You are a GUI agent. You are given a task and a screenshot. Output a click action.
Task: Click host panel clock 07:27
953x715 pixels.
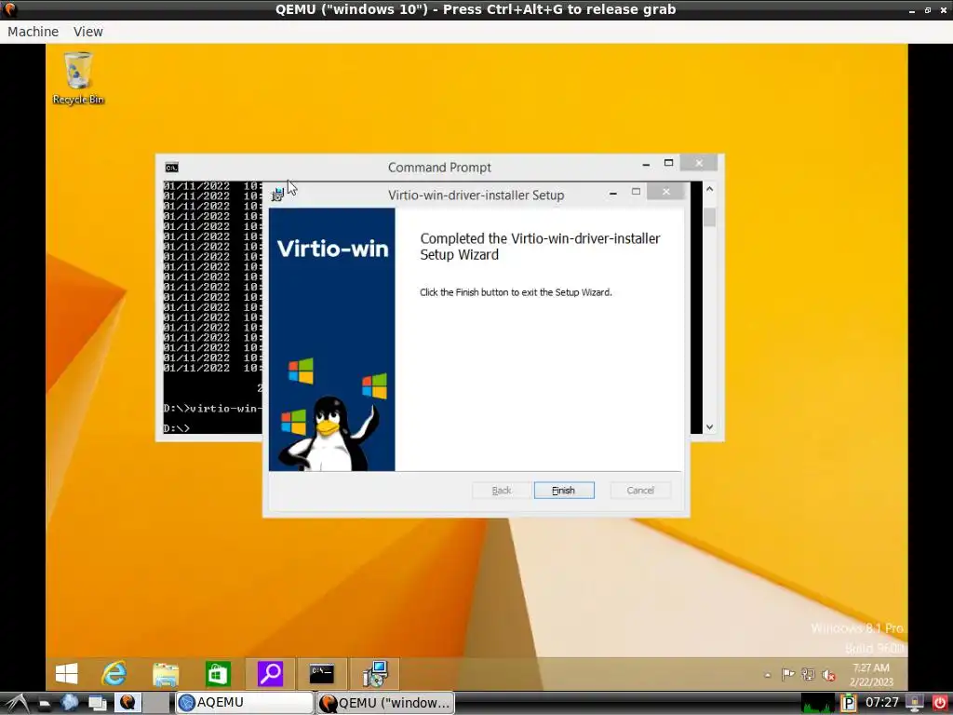click(882, 703)
